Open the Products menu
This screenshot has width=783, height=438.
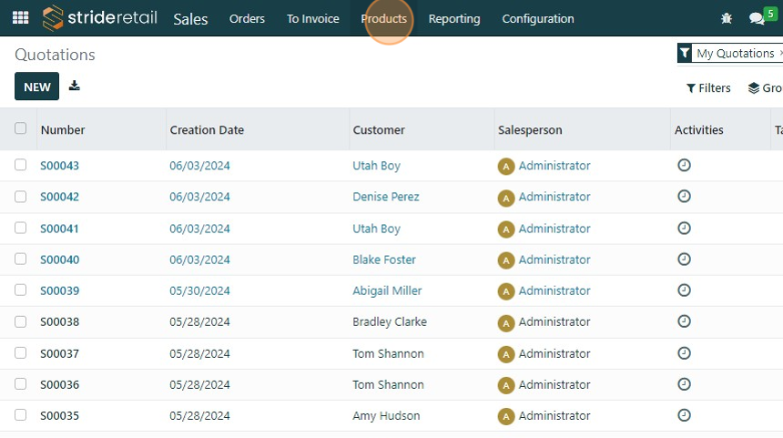pos(384,18)
